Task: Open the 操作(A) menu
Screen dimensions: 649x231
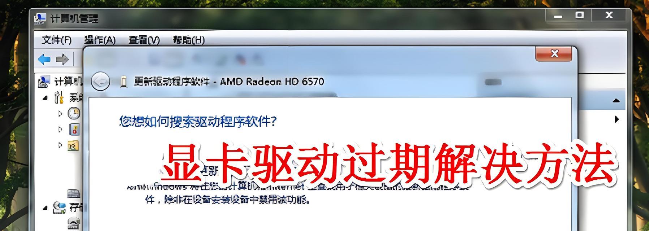Action: pos(100,40)
